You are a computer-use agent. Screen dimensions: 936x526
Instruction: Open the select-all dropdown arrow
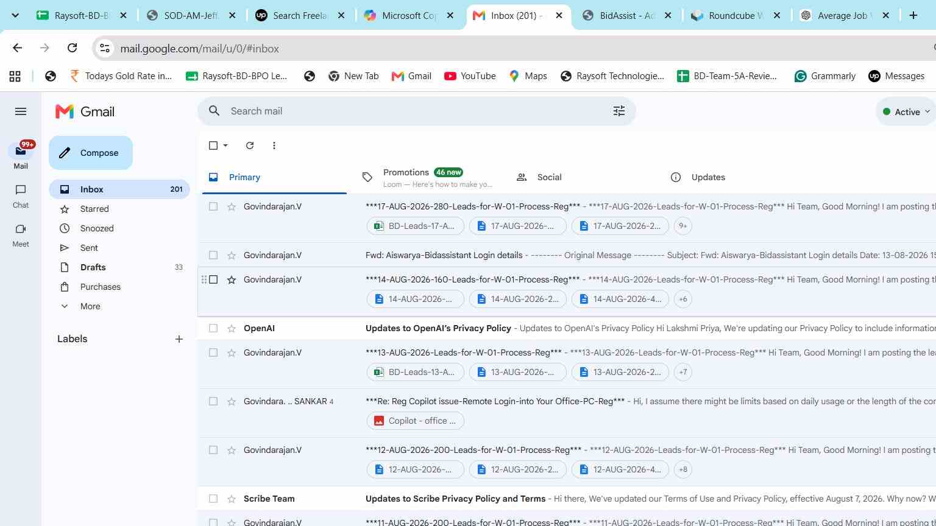coord(225,146)
